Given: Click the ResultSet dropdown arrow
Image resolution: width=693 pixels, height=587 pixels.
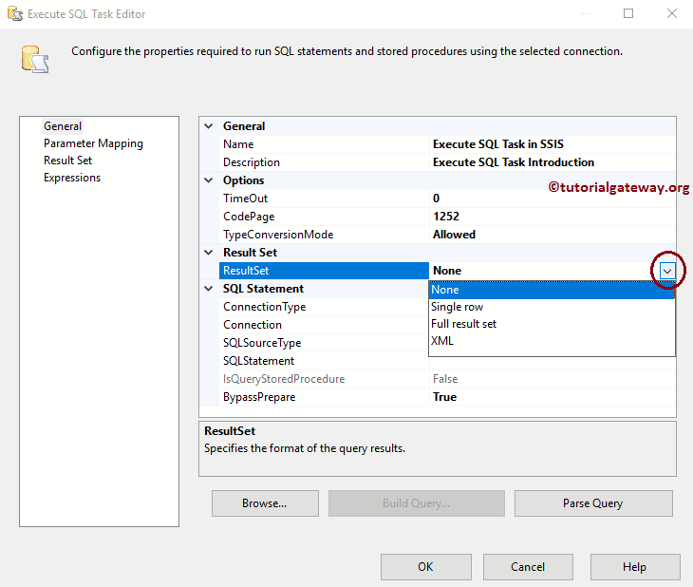Looking at the screenshot, I should (x=667, y=271).
